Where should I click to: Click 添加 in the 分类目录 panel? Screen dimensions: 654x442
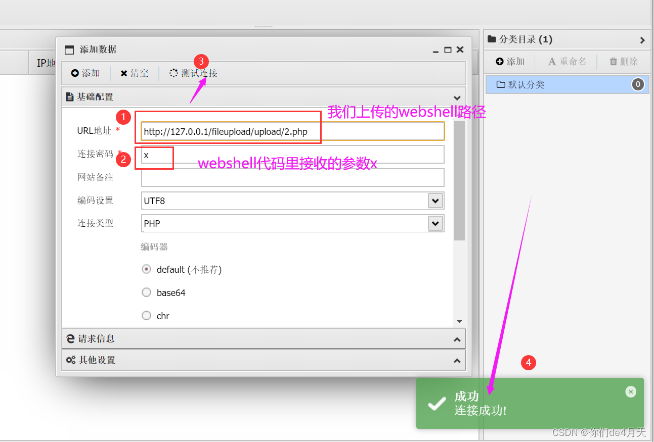pos(510,61)
